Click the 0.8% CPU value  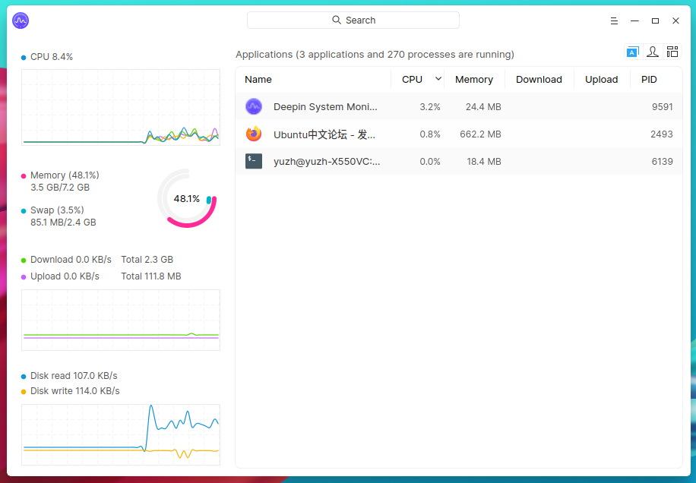429,134
